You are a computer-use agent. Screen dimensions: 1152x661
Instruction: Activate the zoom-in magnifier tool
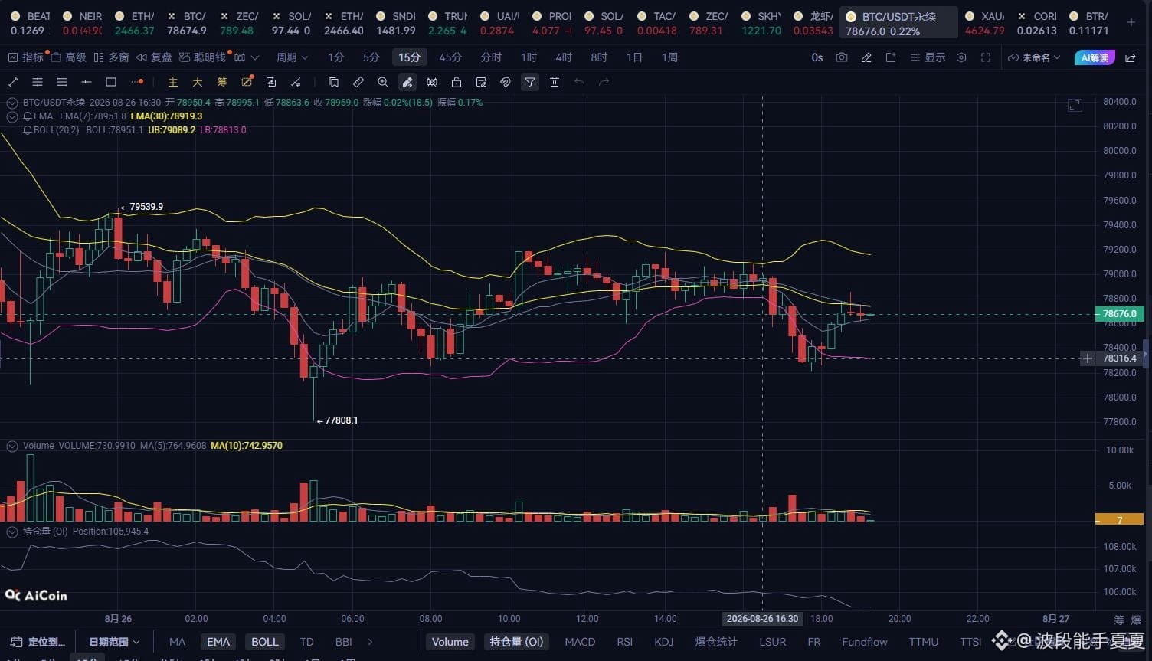(383, 82)
